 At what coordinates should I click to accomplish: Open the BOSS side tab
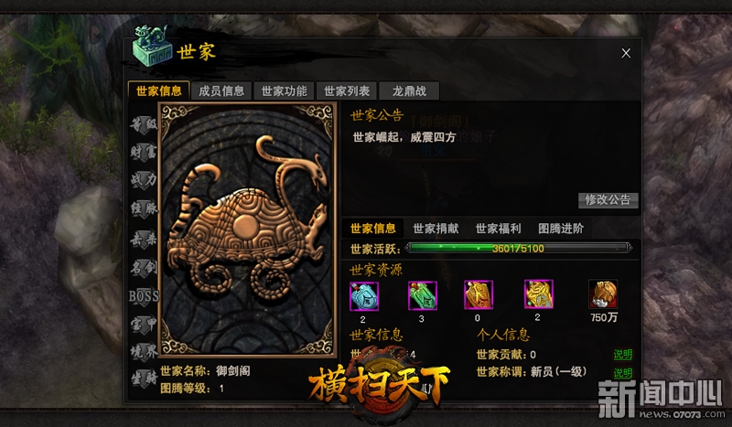tap(144, 296)
